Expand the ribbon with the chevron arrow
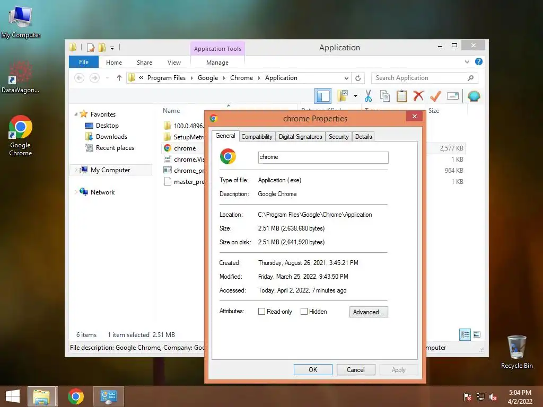Screen dimensions: 543x407 point(467,61)
